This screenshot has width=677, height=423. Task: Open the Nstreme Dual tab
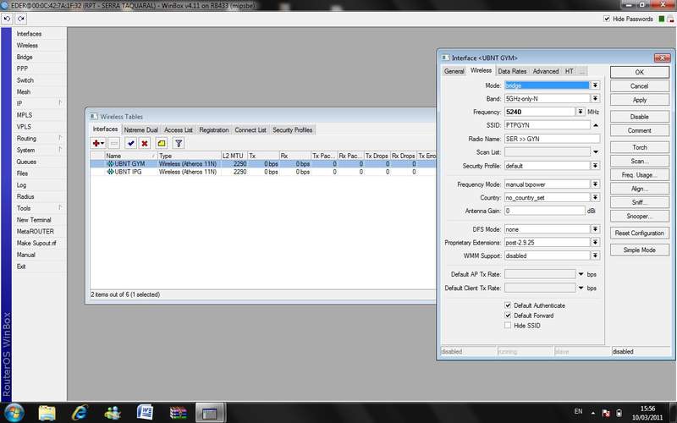tap(140, 130)
